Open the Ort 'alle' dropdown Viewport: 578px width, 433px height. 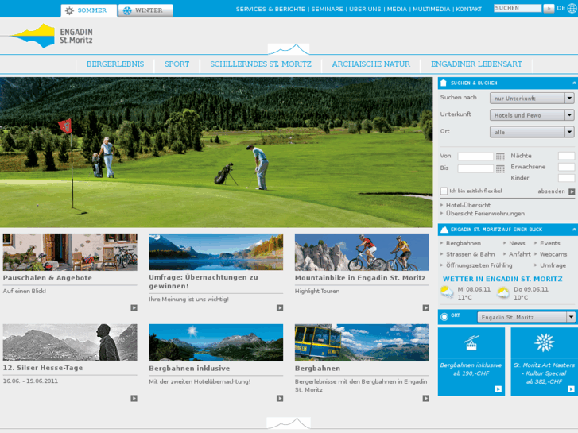[x=532, y=132]
